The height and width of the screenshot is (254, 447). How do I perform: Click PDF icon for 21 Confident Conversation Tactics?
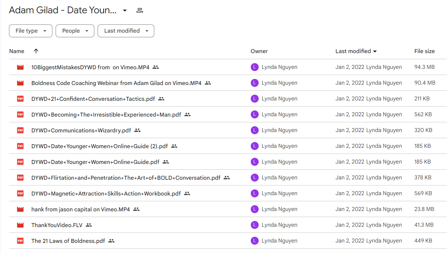[20, 99]
